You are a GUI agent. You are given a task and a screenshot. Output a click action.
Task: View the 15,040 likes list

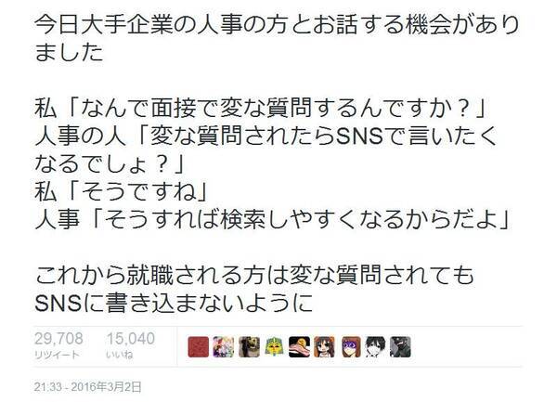point(131,339)
